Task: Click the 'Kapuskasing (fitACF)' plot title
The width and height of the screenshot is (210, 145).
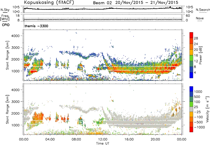Action: click(49, 3)
